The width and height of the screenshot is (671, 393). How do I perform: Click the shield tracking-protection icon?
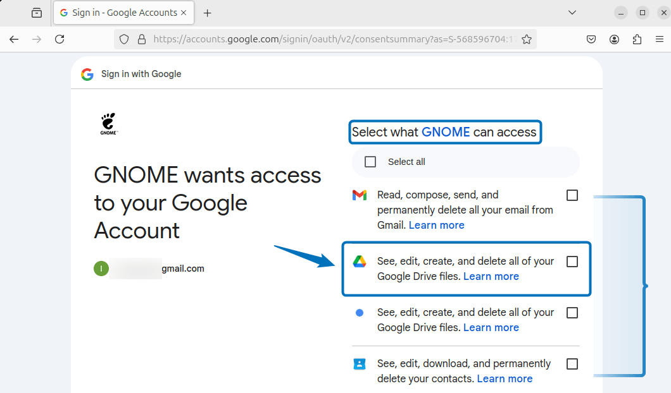tap(123, 39)
